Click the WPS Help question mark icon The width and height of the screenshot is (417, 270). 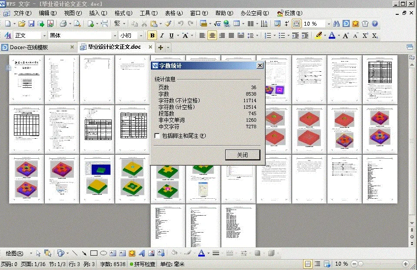point(375,23)
